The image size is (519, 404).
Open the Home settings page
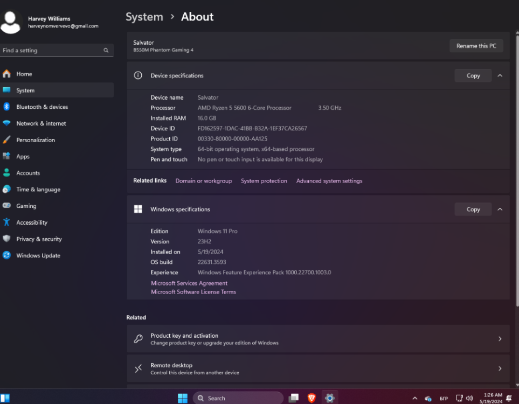tap(57, 74)
